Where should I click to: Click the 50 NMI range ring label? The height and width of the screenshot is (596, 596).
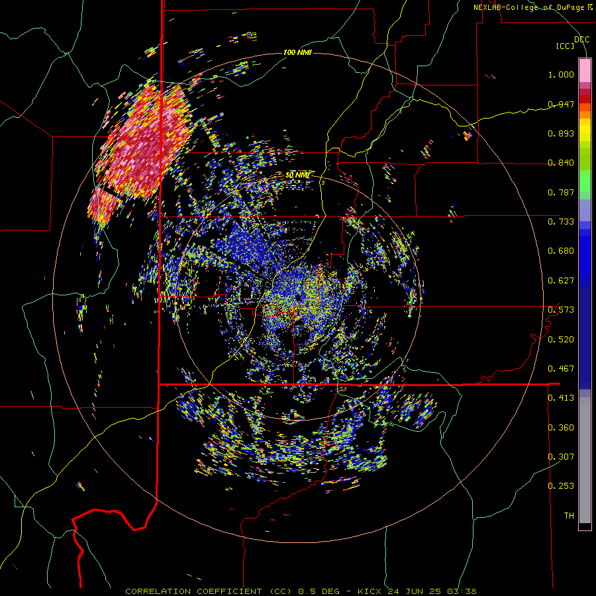297,175
